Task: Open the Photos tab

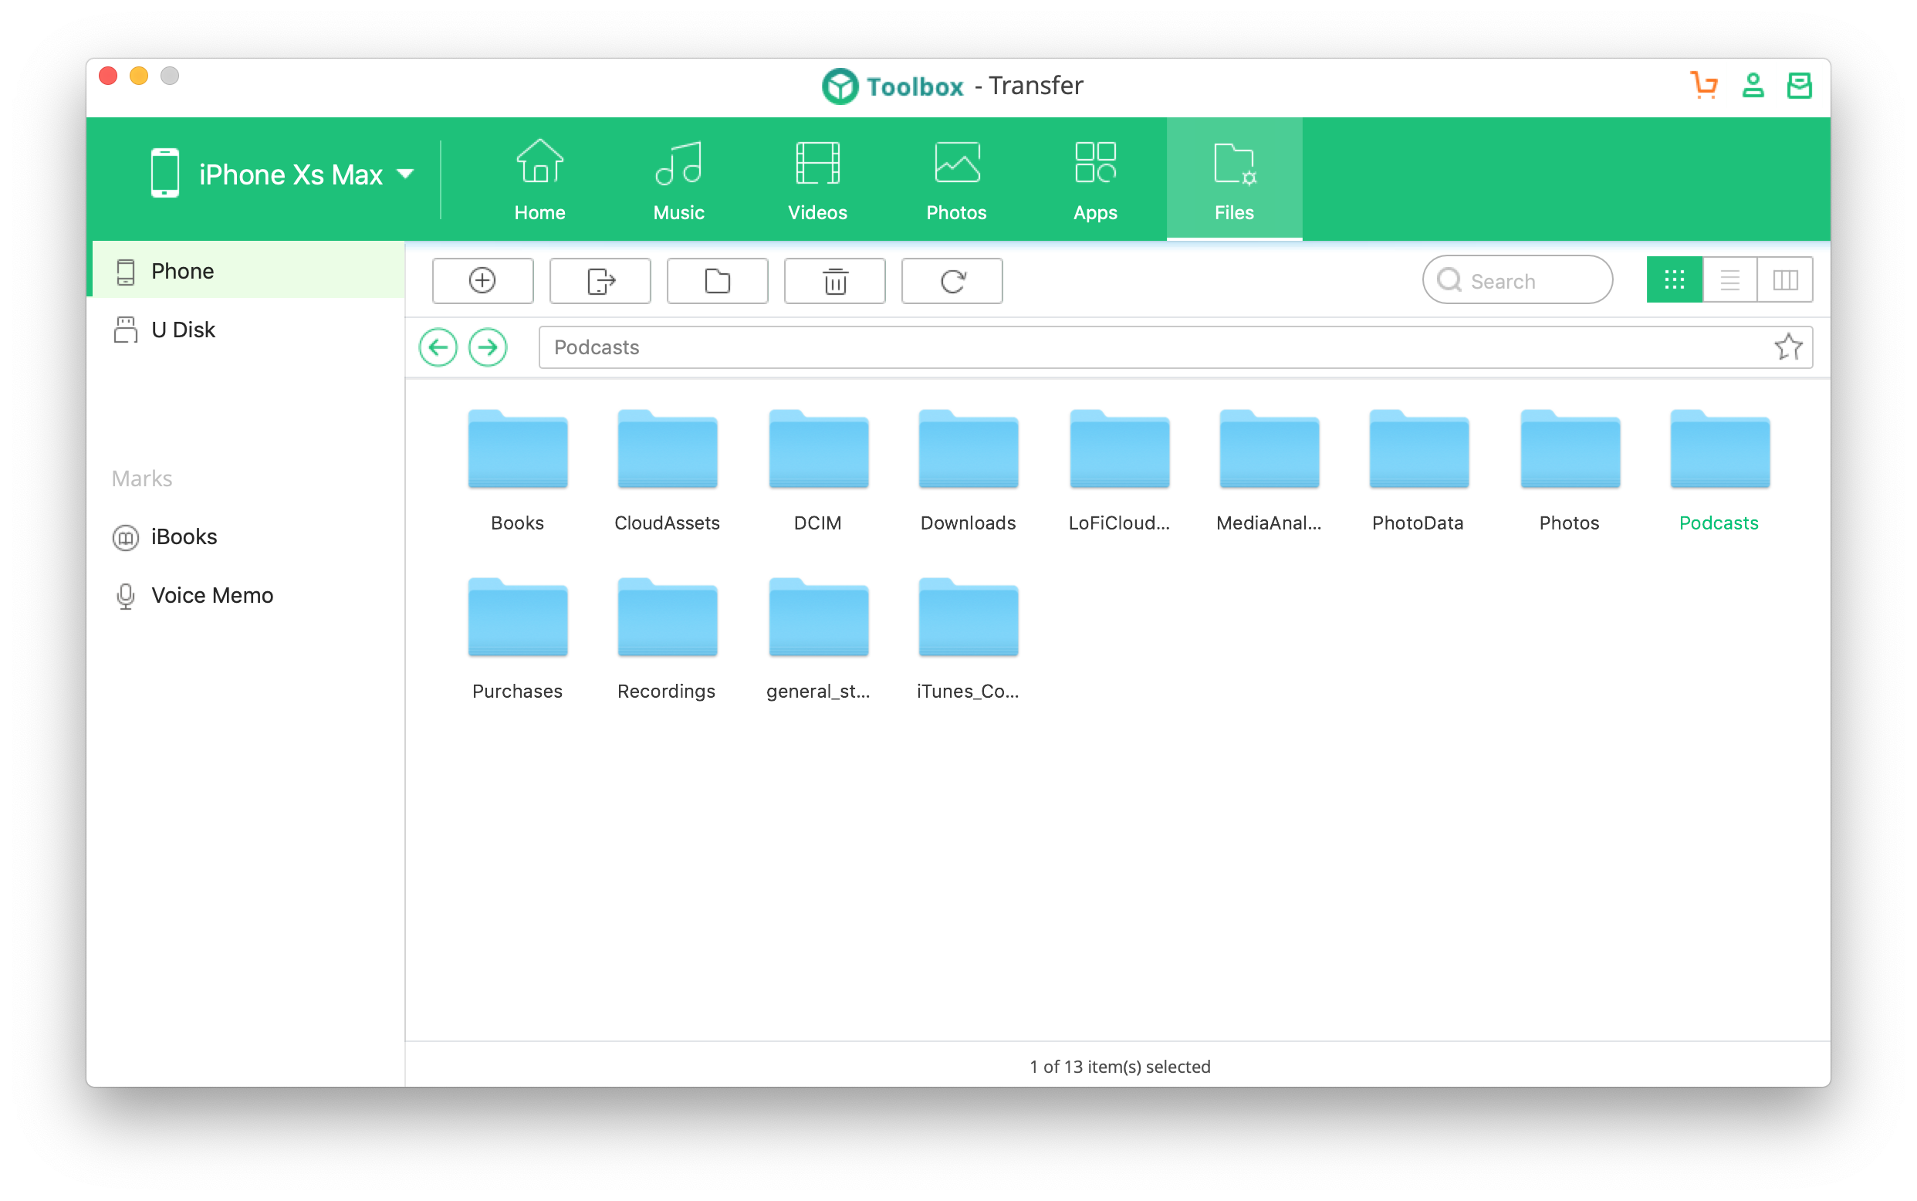Action: click(956, 181)
